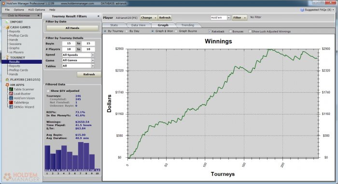The width and height of the screenshot is (338, 184).
Task: Click the Click to Minimize button
Action: pyautogui.click(x=22, y=15)
